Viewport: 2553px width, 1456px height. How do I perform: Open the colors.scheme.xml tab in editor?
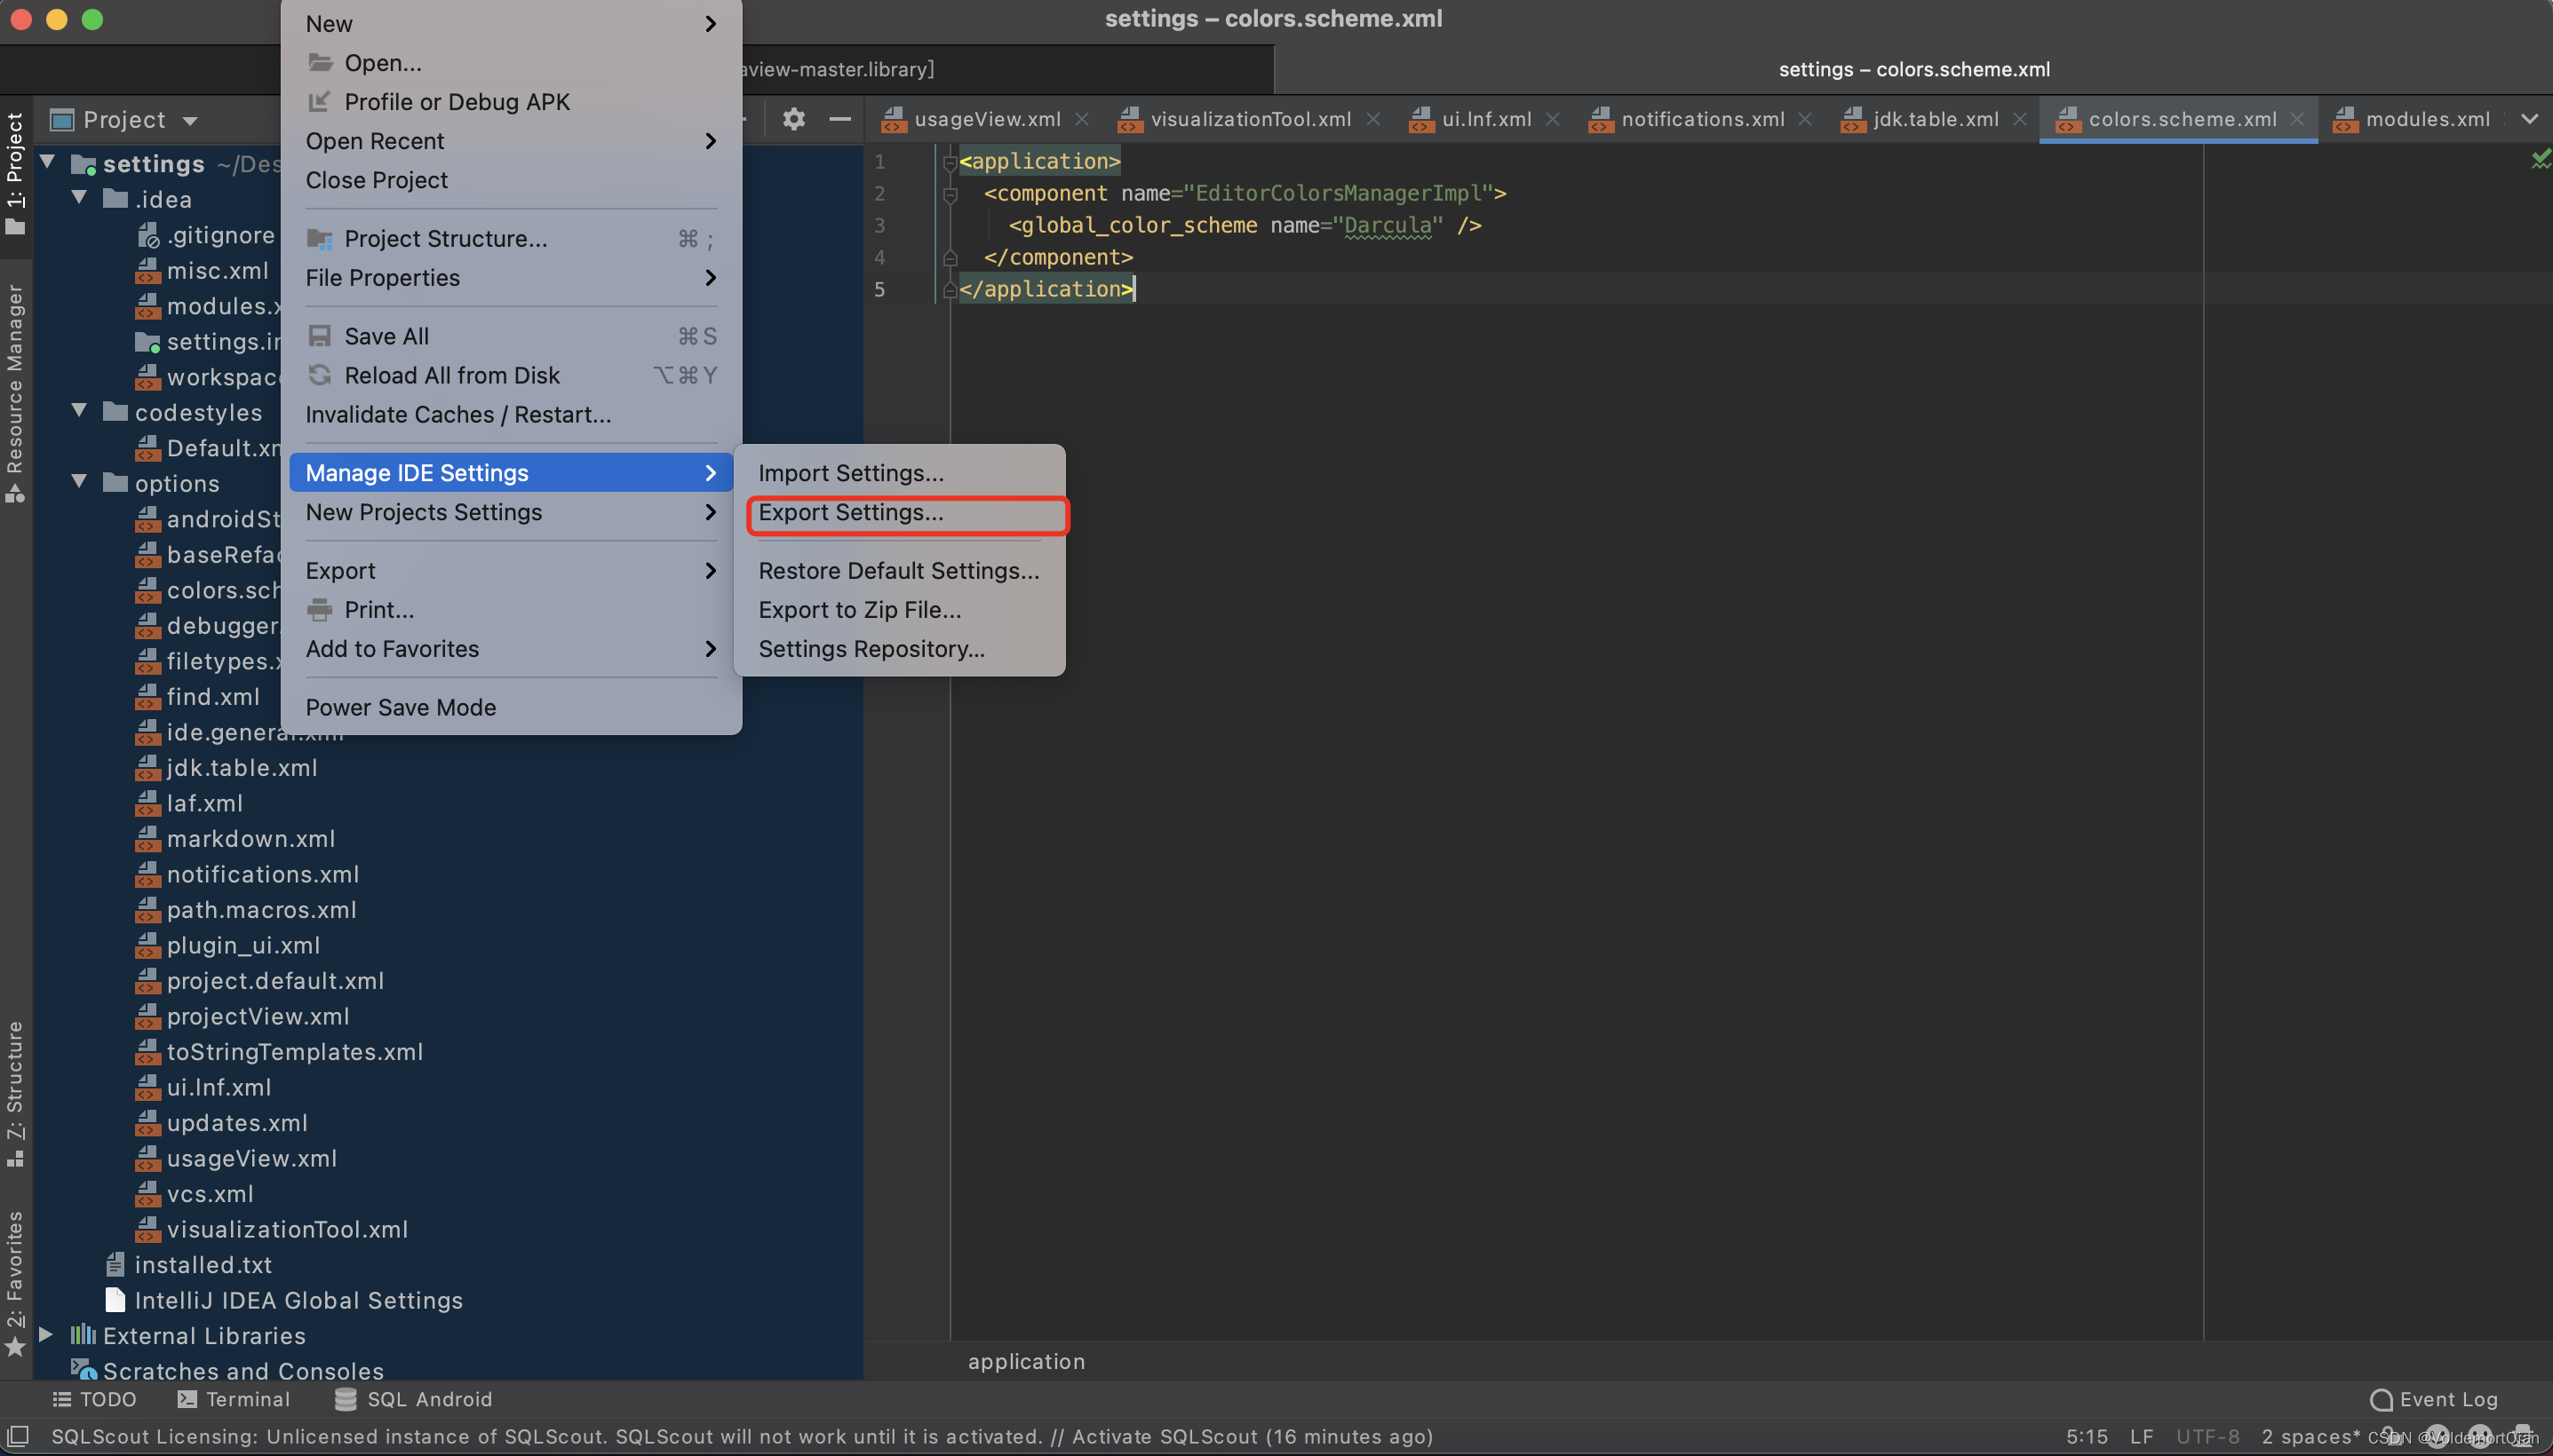point(2182,117)
